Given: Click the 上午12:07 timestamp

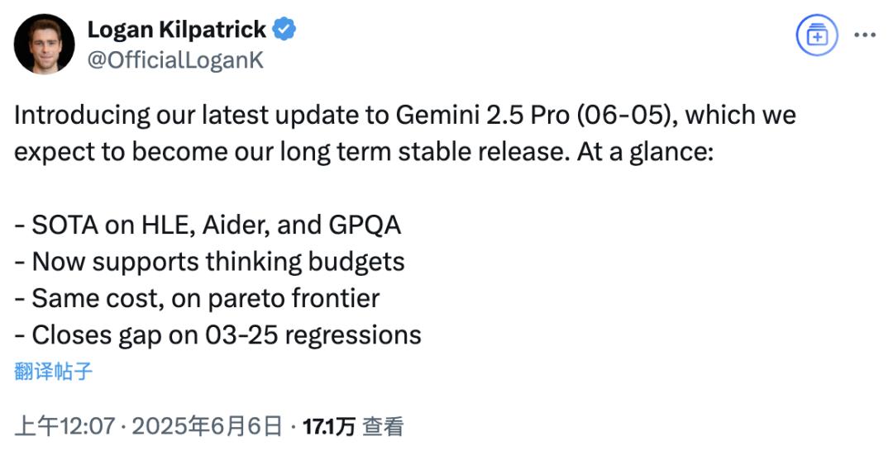Looking at the screenshot, I should coord(65,426).
